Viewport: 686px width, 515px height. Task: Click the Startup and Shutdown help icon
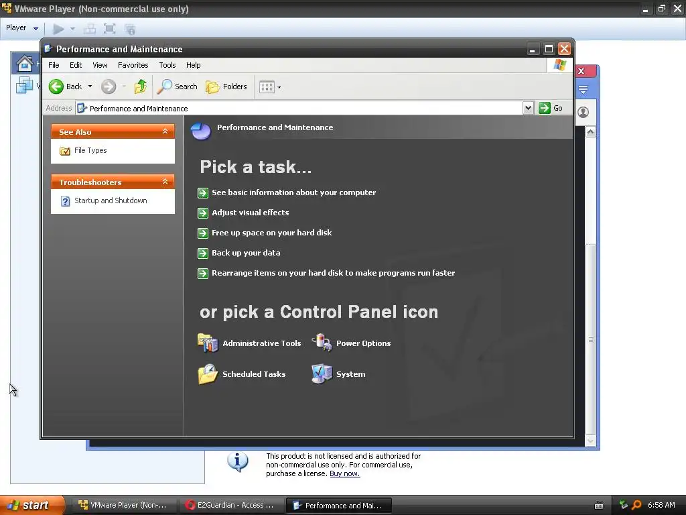click(65, 201)
